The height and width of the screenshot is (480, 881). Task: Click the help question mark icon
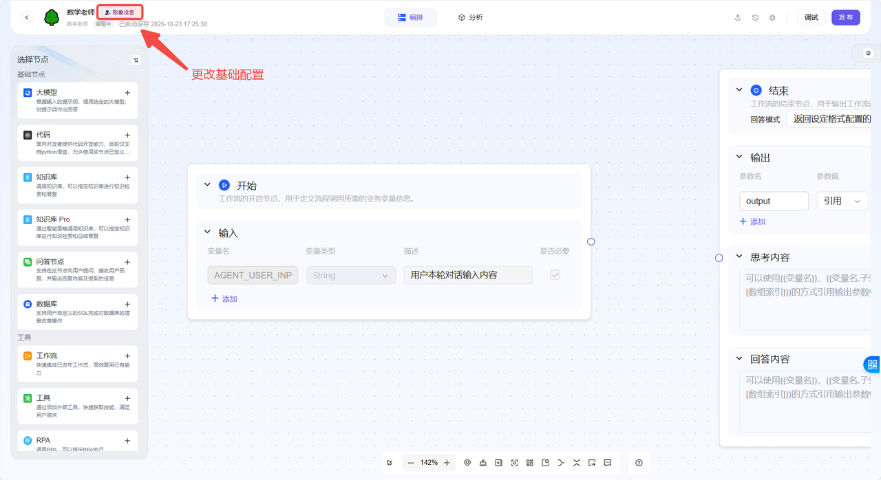click(639, 463)
